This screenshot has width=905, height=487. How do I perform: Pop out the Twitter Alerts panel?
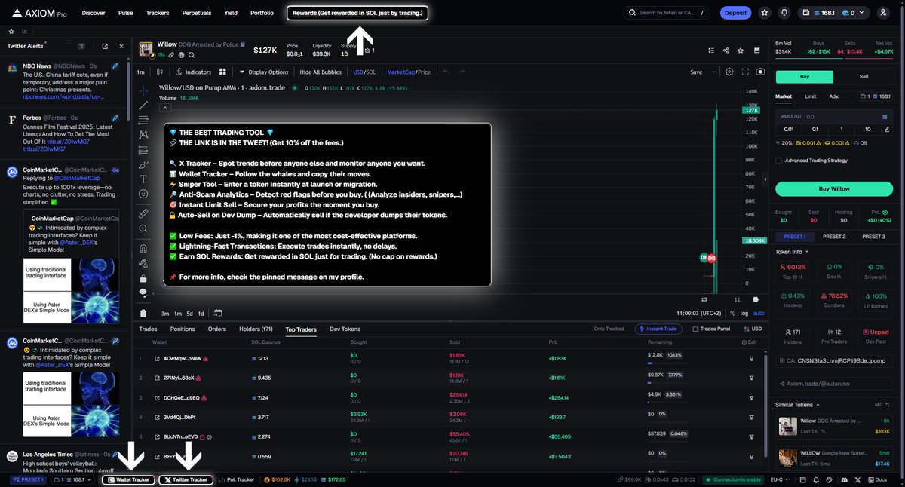(x=104, y=46)
